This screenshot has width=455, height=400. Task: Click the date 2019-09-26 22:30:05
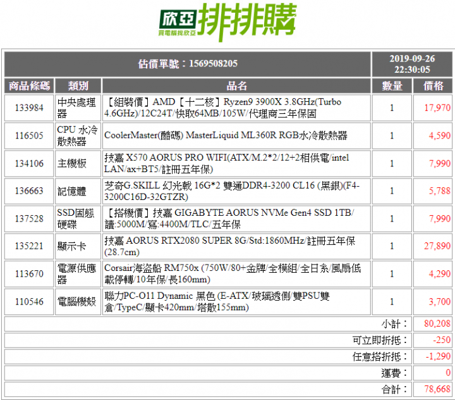coord(412,64)
